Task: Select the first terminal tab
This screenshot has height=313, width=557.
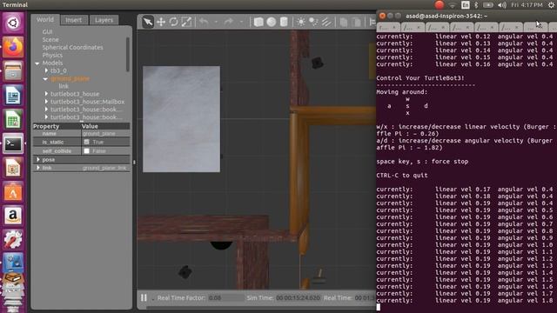Action: pos(388,27)
